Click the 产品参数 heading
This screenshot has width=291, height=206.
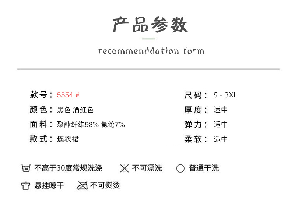[150, 25]
